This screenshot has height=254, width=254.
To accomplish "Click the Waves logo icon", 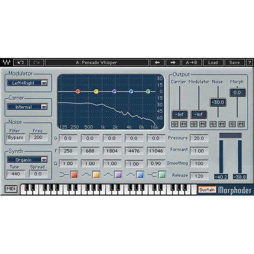I will (7, 62).
